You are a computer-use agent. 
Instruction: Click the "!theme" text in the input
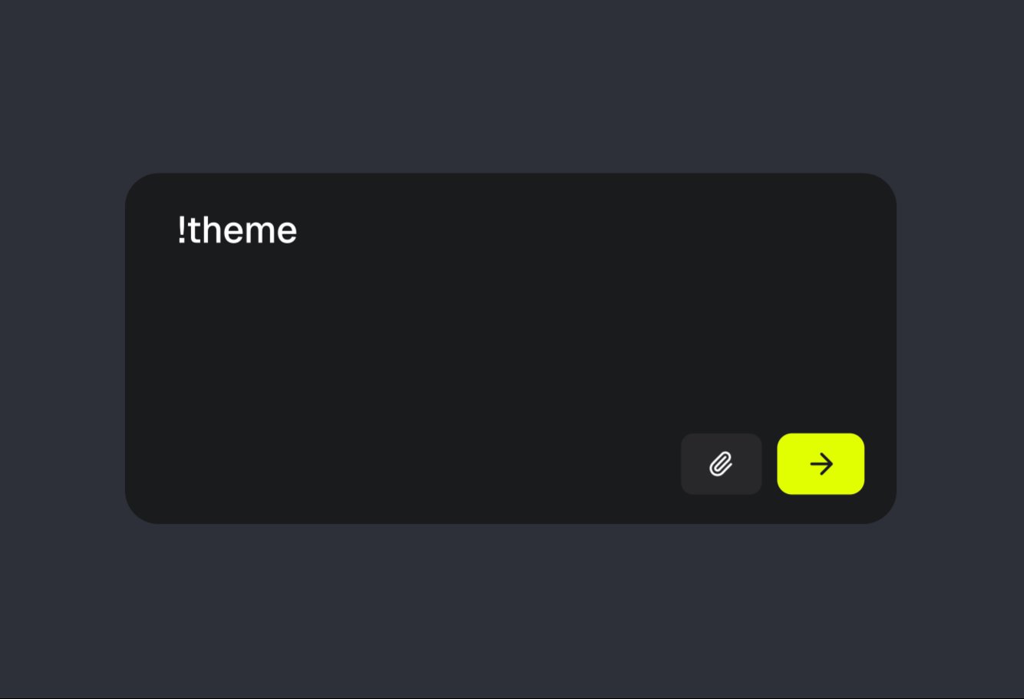(x=237, y=230)
